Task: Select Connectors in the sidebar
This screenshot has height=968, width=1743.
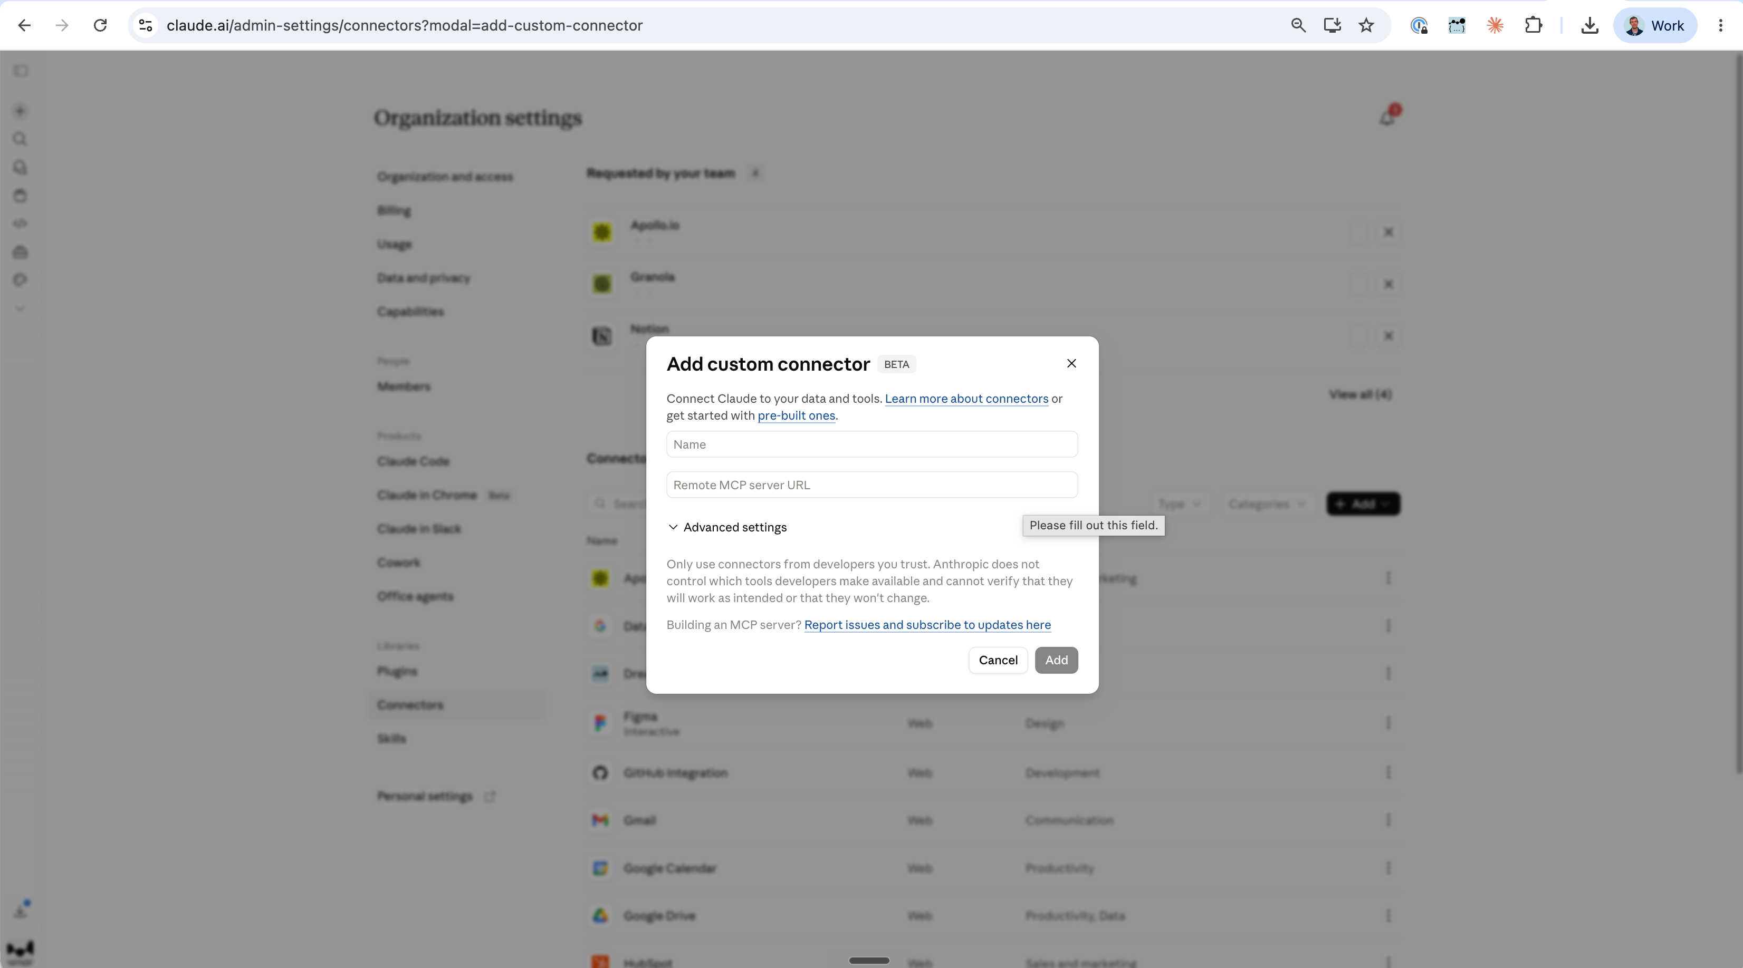Action: pyautogui.click(x=457, y=705)
